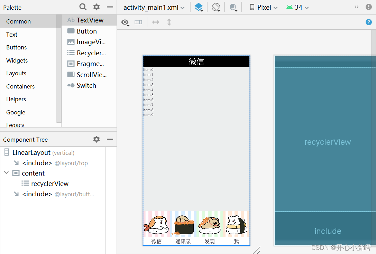Open the API 34 version dropdown
Viewport: 376px width, 254px height.
click(297, 7)
